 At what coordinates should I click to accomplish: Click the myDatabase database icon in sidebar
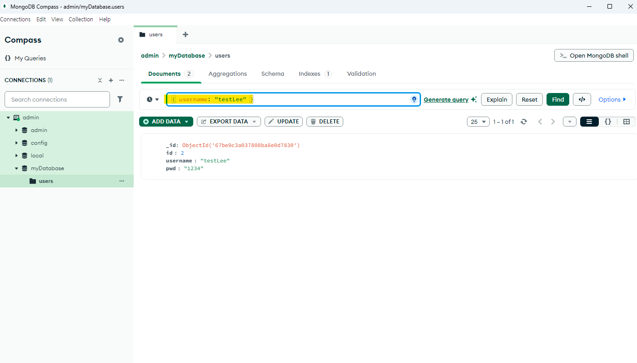(25, 168)
